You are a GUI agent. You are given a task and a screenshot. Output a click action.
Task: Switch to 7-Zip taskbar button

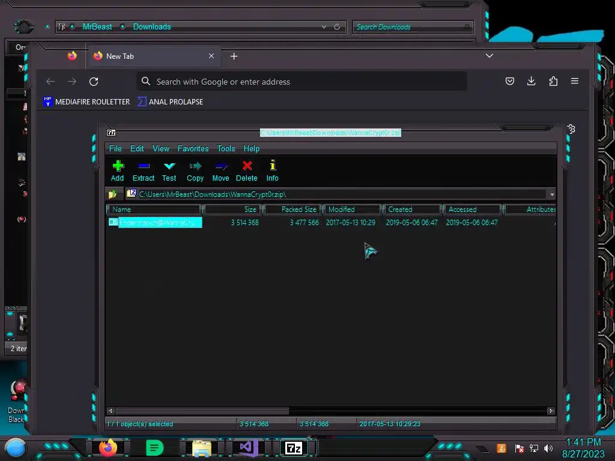[x=294, y=448]
